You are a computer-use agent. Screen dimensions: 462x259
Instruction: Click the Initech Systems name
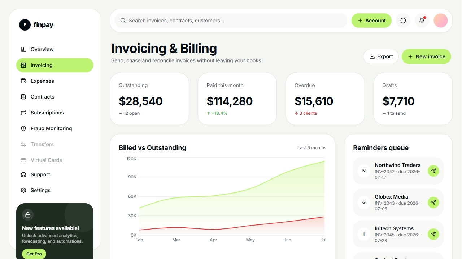point(394,228)
